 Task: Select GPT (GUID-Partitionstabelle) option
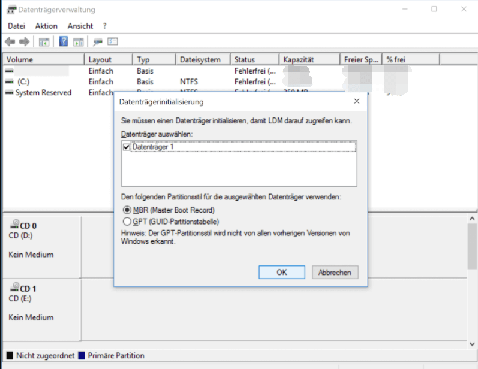click(x=127, y=221)
